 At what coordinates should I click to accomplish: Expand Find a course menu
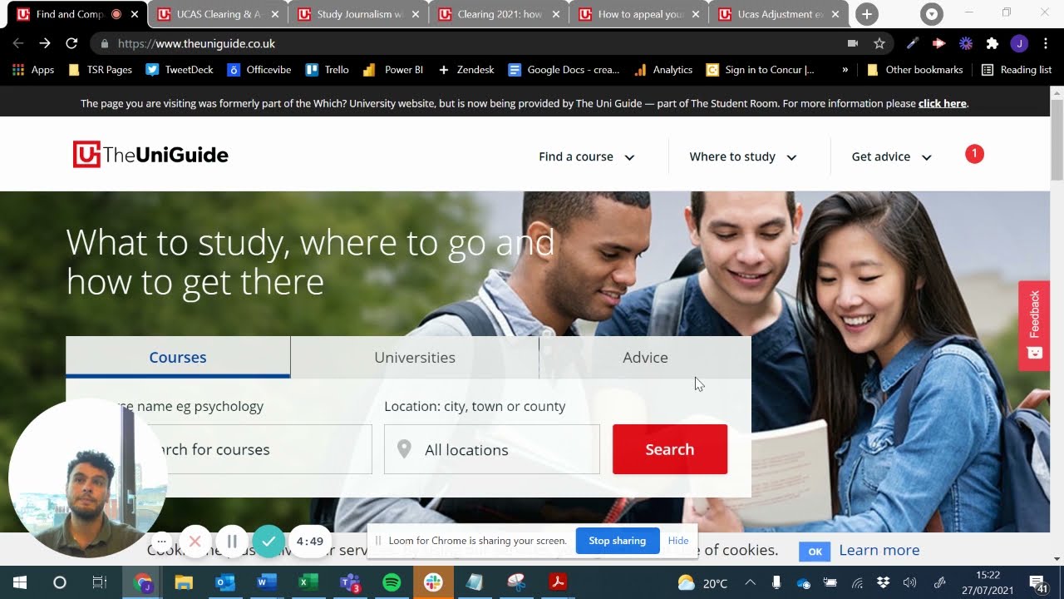[587, 156]
